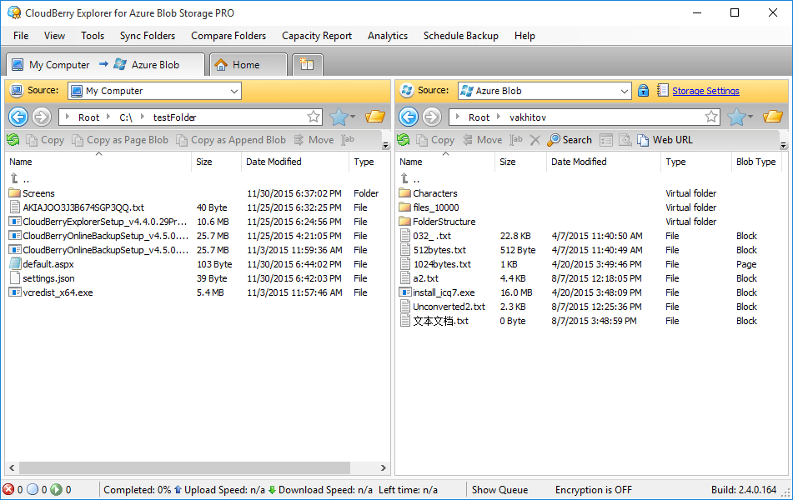Screen dimensions: 793x500
Task: Refresh the Azure Blob pane listing
Action: click(404, 140)
